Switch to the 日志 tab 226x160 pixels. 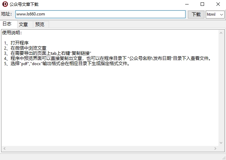7,24
